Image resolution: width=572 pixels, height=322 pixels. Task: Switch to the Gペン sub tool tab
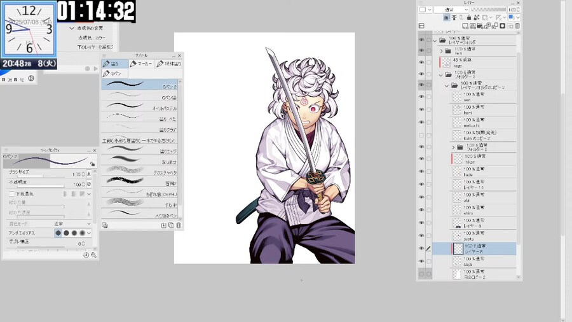pos(115,73)
